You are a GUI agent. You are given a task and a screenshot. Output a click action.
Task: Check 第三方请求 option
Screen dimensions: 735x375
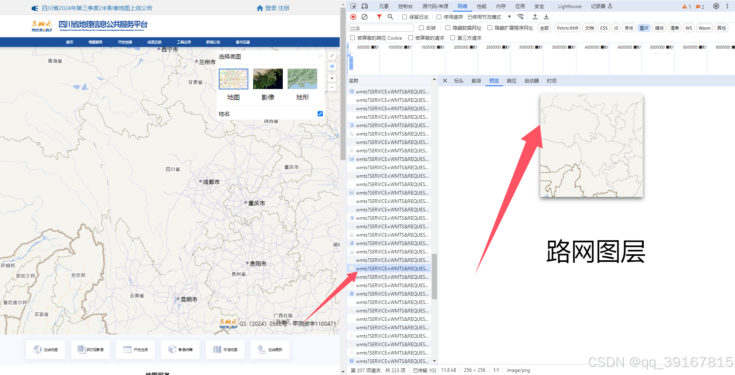point(453,38)
